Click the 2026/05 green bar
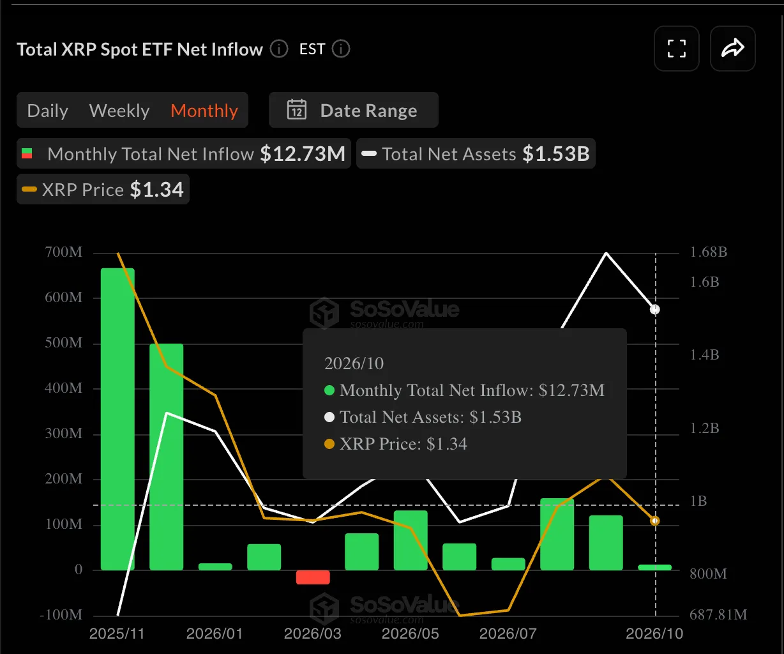 coord(411,540)
